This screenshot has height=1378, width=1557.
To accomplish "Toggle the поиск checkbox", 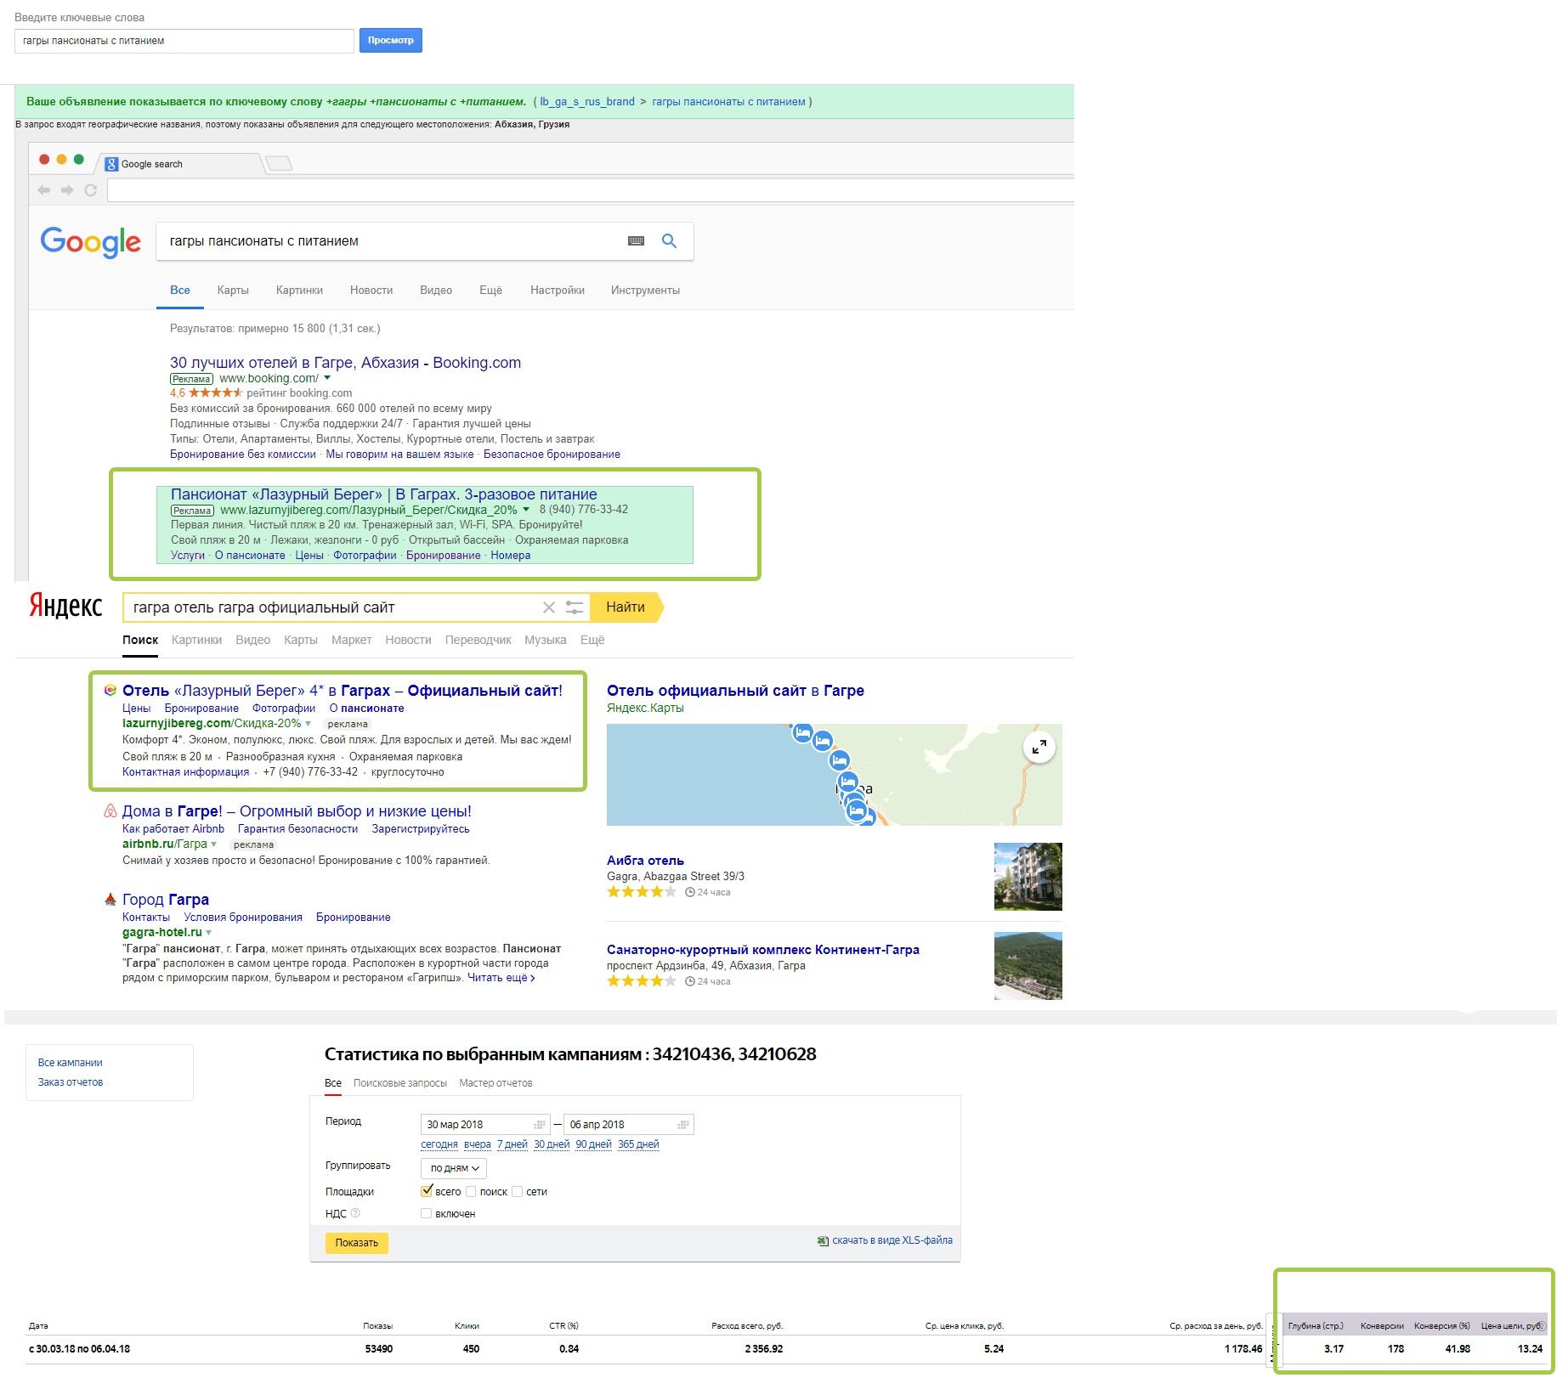I will point(471,1192).
